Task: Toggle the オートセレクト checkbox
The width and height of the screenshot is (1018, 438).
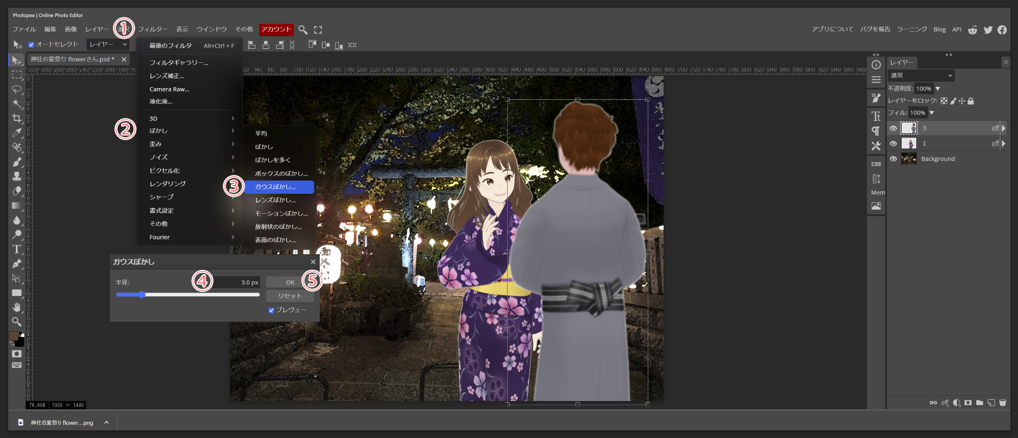Action: click(31, 45)
